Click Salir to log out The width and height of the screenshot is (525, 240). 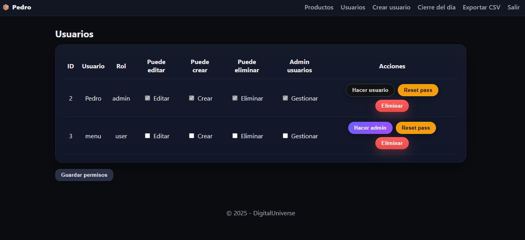pos(514,7)
